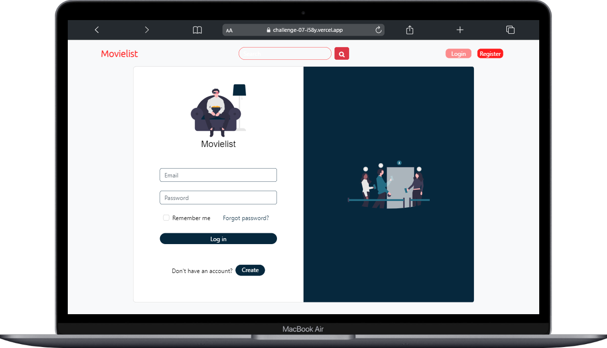Click the Movielist logo in the header

coord(120,54)
